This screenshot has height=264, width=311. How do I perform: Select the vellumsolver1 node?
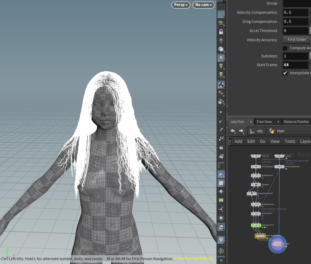(256, 225)
